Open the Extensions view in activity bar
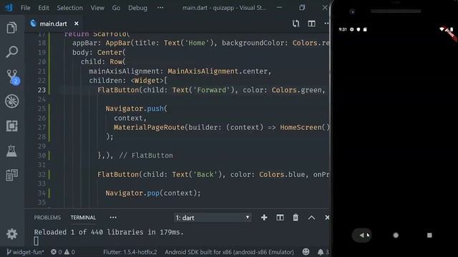The image size is (458, 257). (x=11, y=126)
